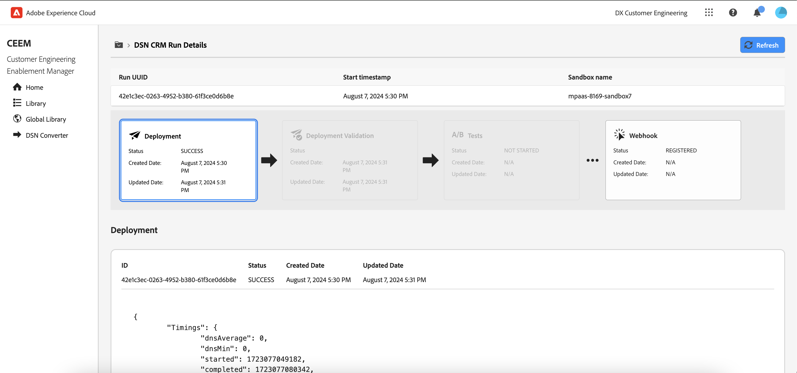Click Updated Date value August 7, 2024 5:31 PM in table
Screen dimensions: 797x373
click(394, 280)
